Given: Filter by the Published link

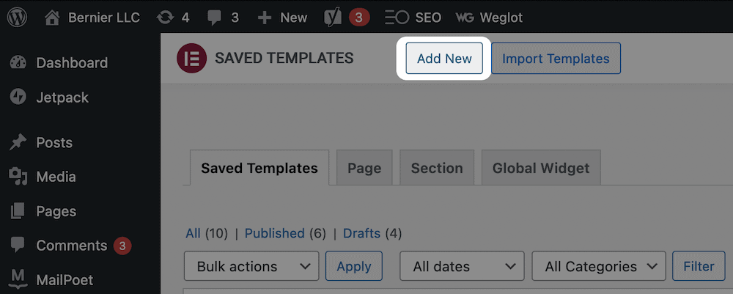Looking at the screenshot, I should (x=274, y=232).
